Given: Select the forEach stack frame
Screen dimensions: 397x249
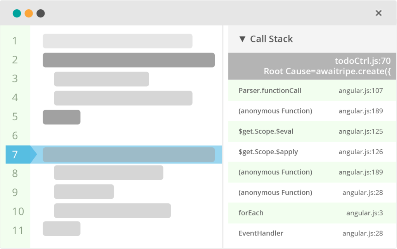Looking at the screenshot, I should (x=251, y=213).
